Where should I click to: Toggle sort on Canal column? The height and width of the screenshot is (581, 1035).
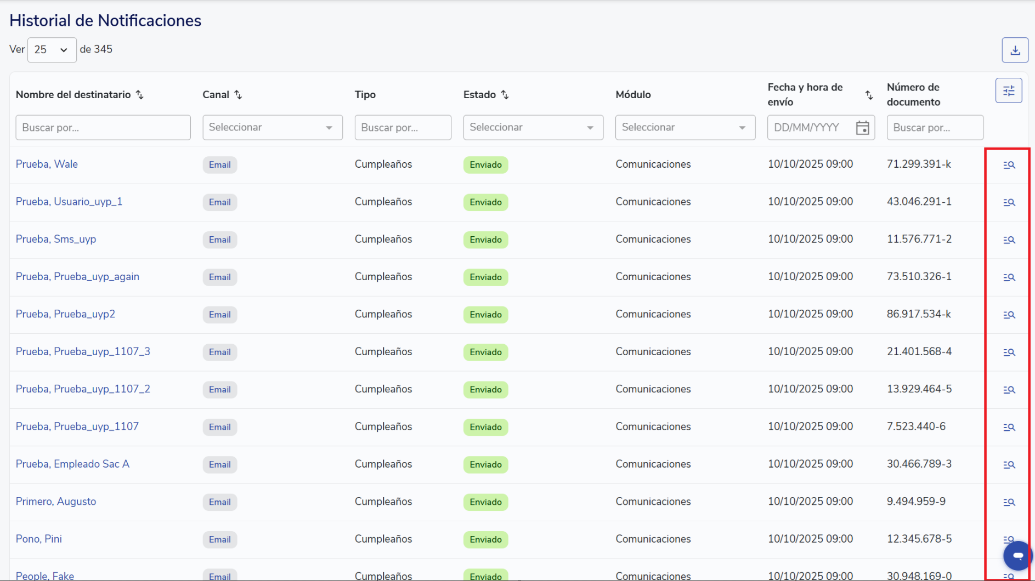click(x=238, y=95)
